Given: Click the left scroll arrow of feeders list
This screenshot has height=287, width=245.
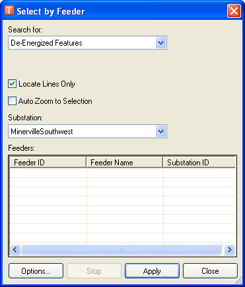Looking at the screenshot, I should (x=15, y=249).
